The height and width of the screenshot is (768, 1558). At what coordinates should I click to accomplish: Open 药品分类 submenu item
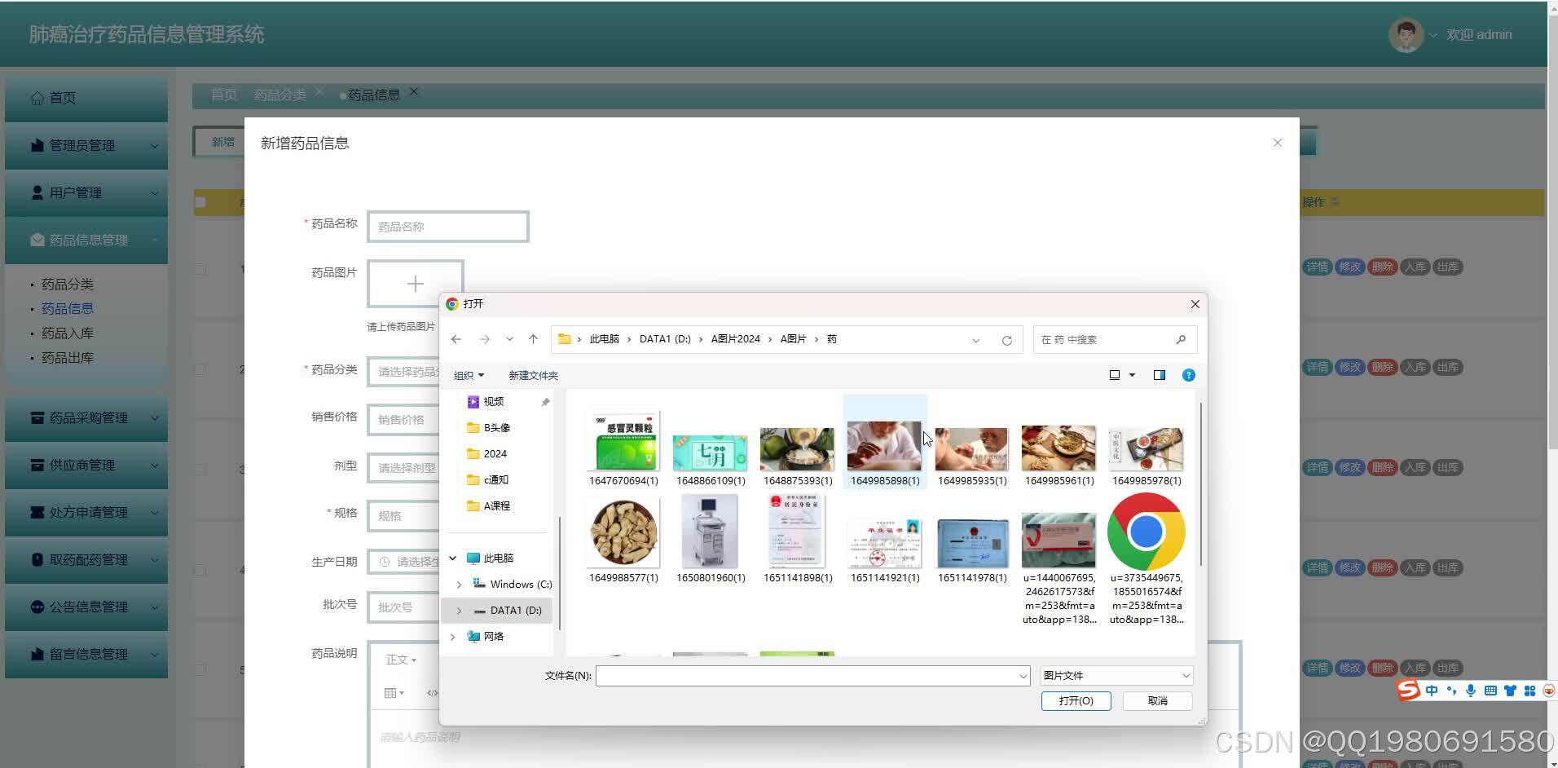point(68,285)
